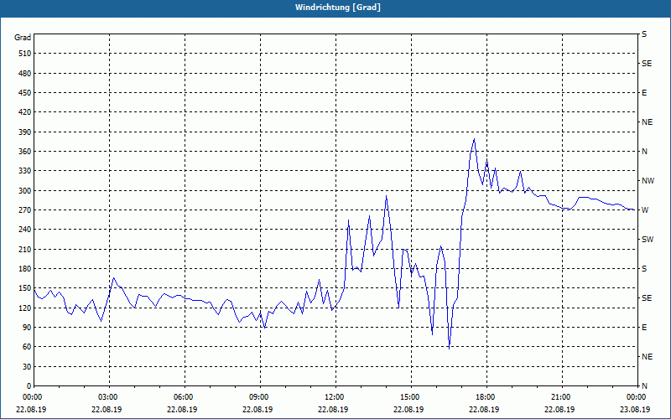Click the 240 degree axis label

tap(24, 230)
